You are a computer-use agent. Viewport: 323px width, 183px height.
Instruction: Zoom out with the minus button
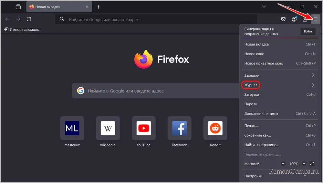283,164
